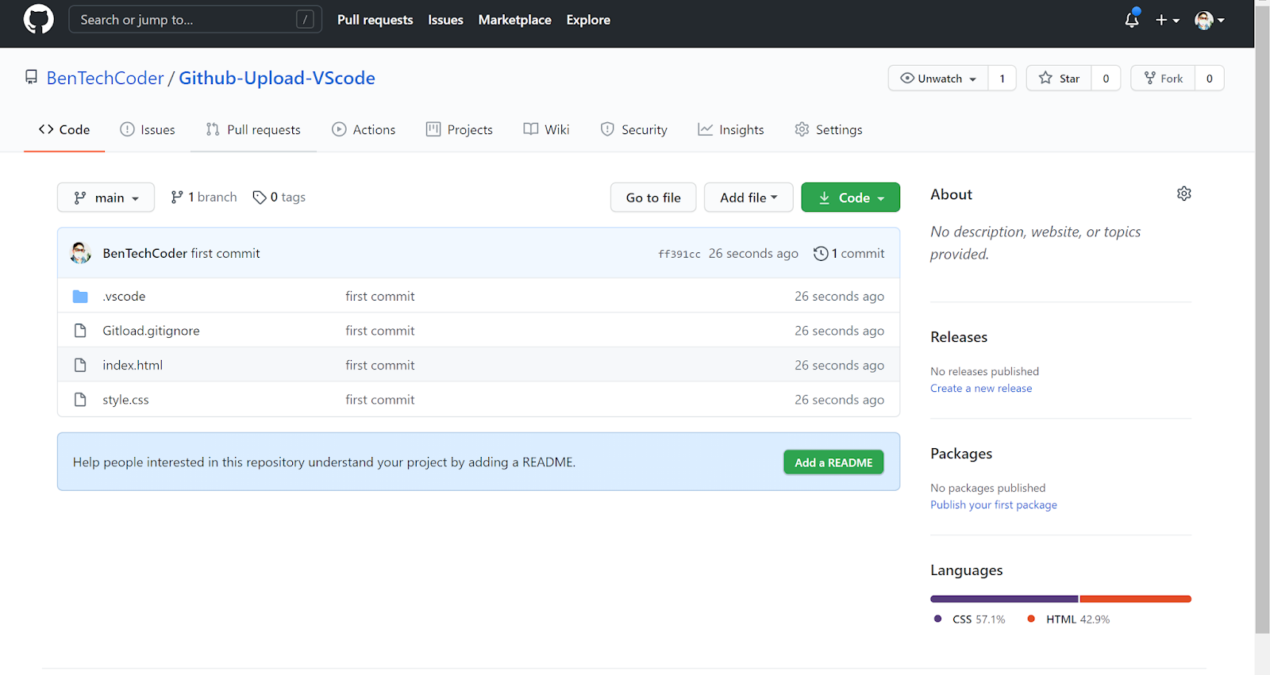
Task: Click the file icon for index.html
Action: coord(80,365)
